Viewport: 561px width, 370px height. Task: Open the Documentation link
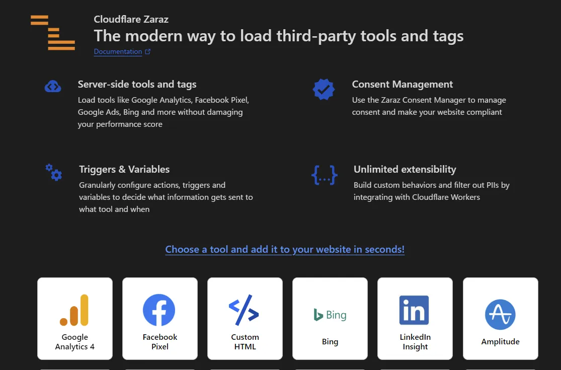[118, 51]
